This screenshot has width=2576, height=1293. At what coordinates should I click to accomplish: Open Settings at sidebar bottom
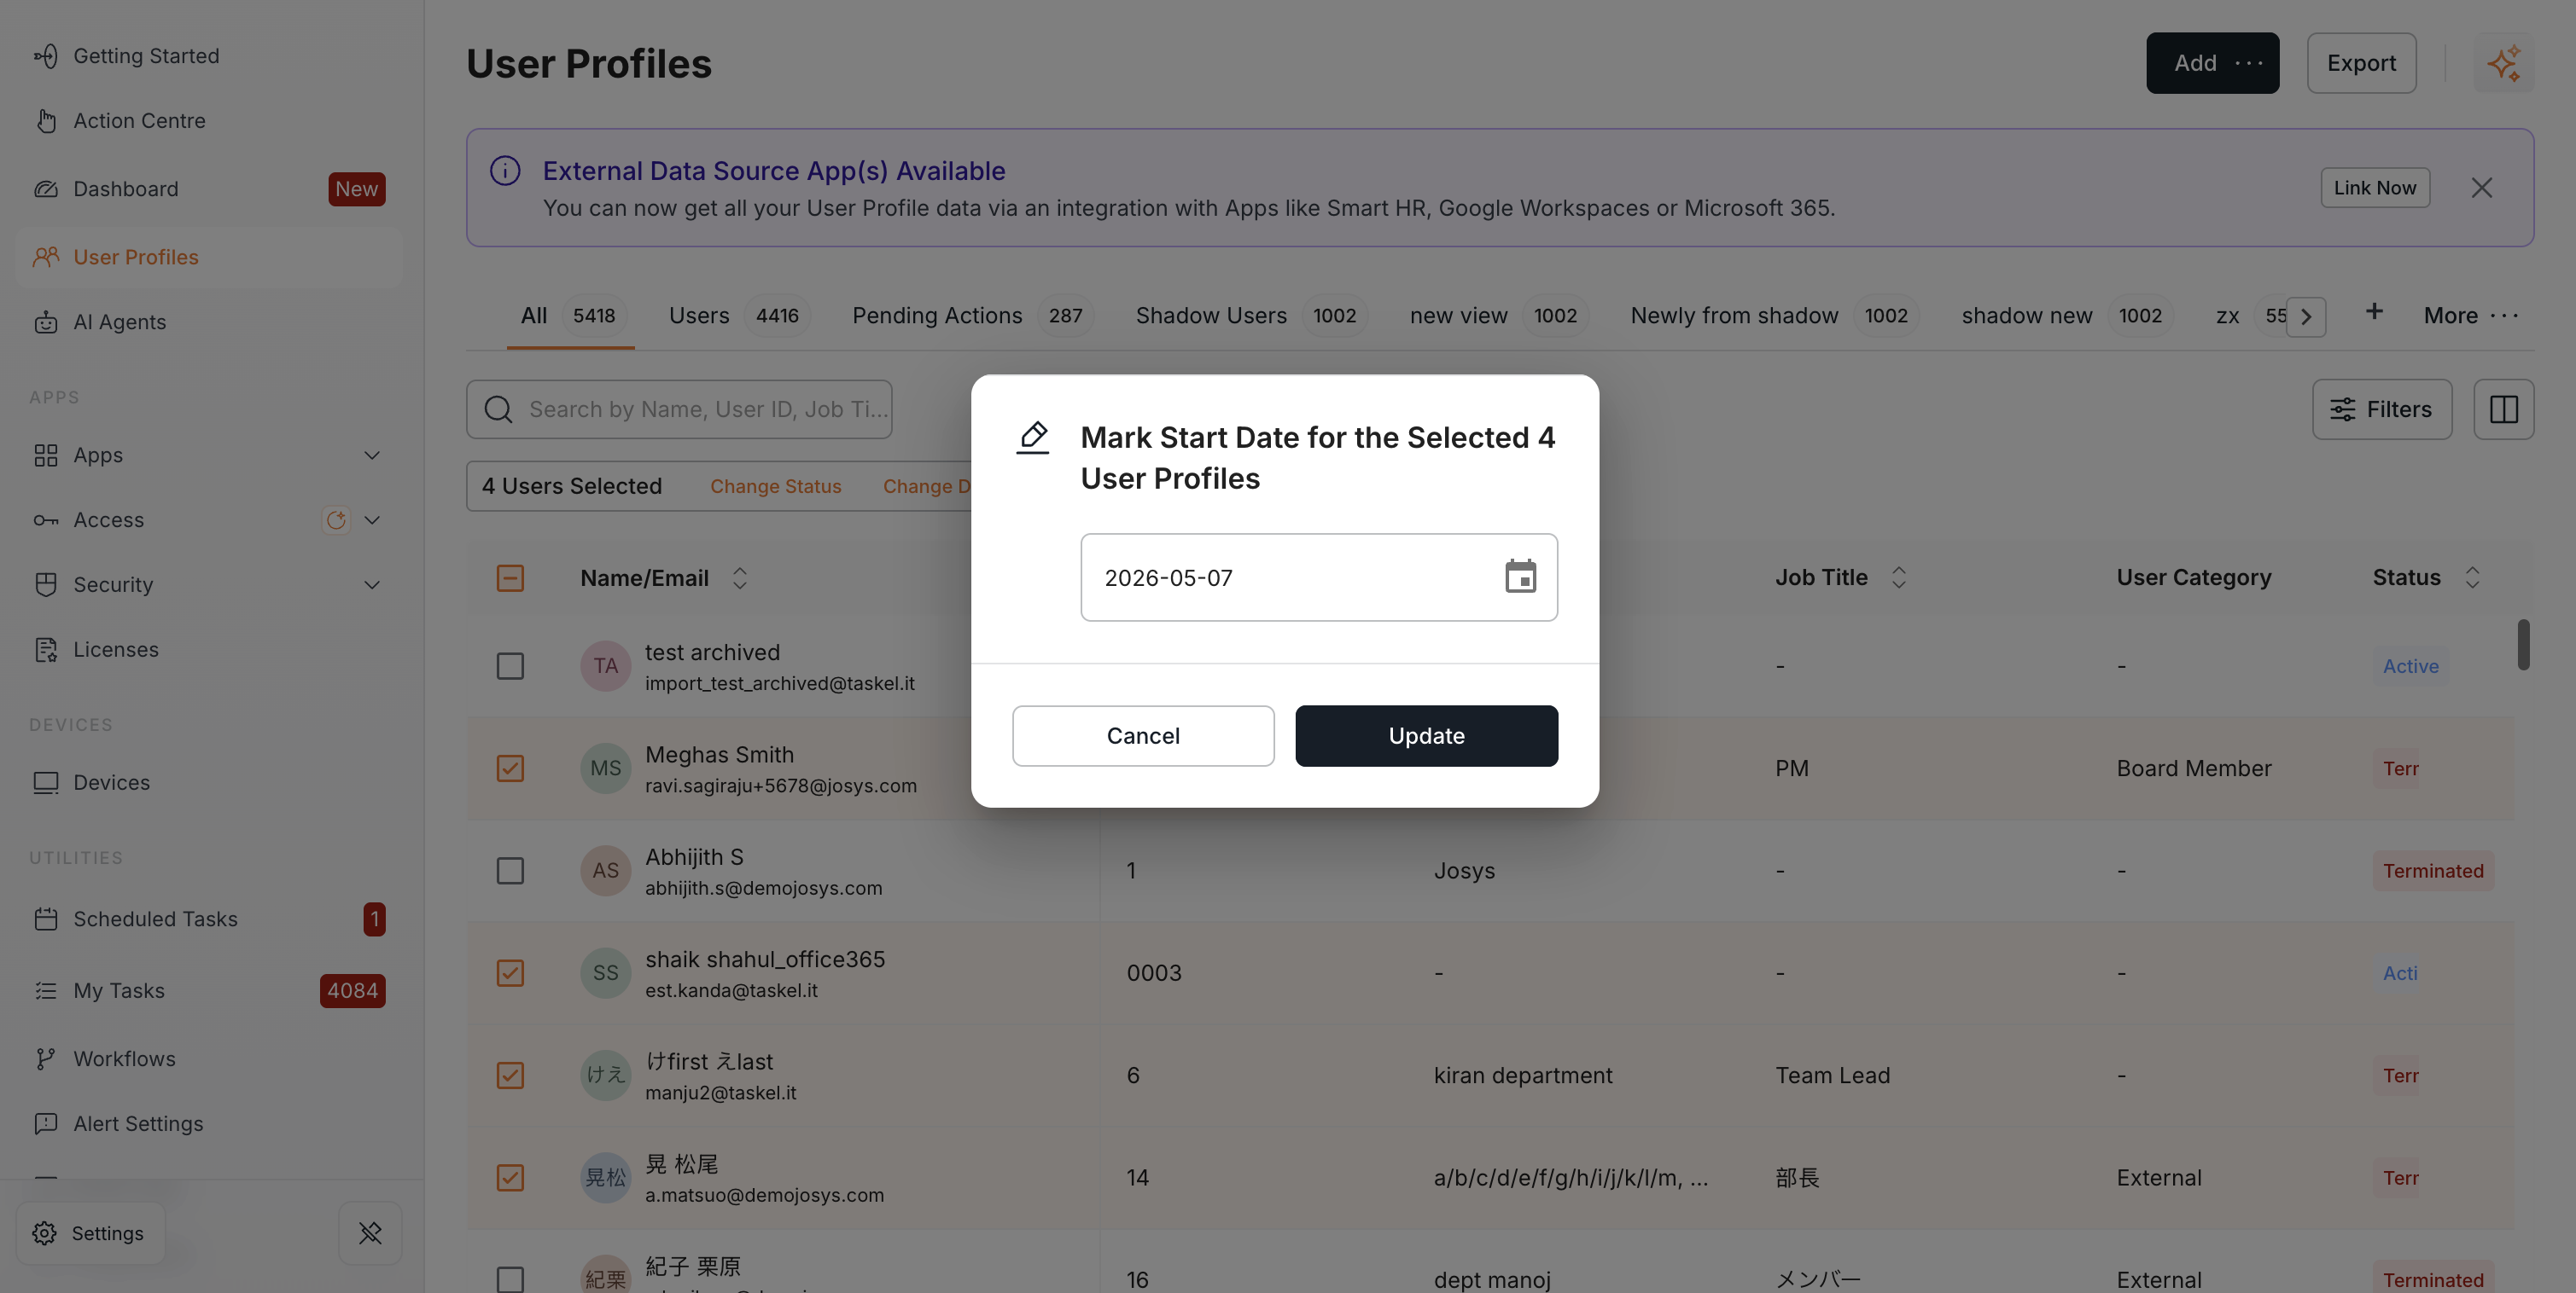[x=91, y=1233]
